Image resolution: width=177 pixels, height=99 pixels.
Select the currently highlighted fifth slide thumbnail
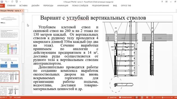(9, 77)
